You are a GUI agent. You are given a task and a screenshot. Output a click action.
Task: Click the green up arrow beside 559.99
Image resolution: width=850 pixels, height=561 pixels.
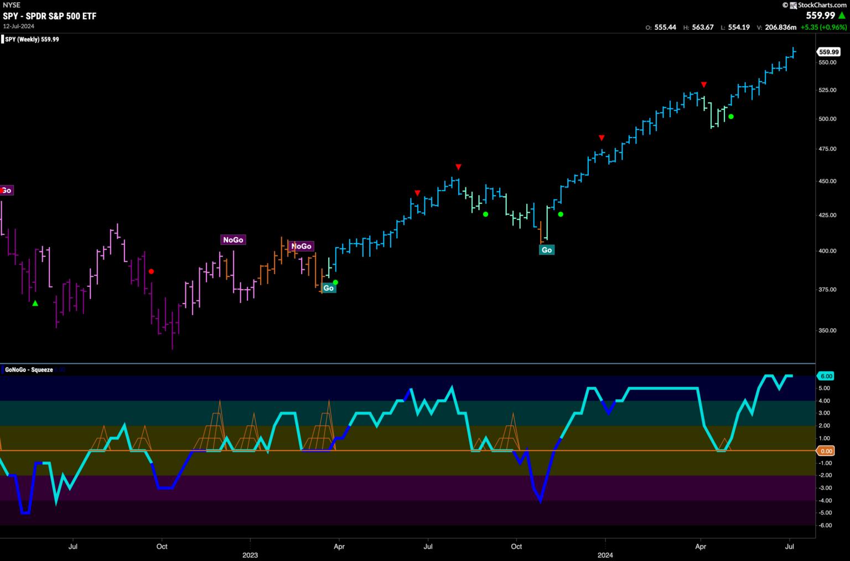tap(842, 16)
